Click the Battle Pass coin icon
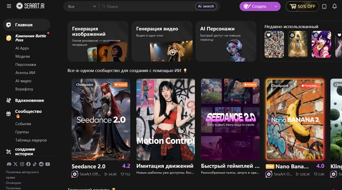Viewport: 342px width, 190px height. 9,38
